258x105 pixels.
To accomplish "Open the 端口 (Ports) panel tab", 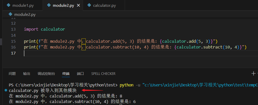I will point(80,74).
